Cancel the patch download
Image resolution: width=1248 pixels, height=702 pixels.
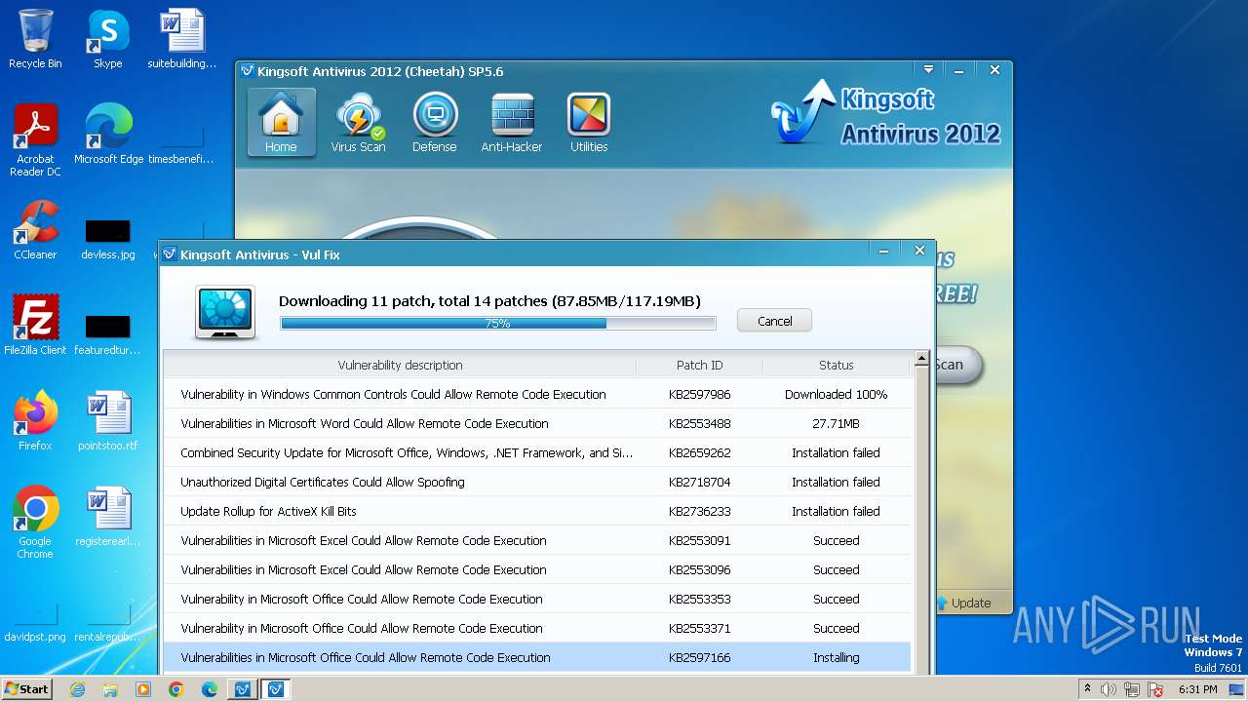pos(775,321)
